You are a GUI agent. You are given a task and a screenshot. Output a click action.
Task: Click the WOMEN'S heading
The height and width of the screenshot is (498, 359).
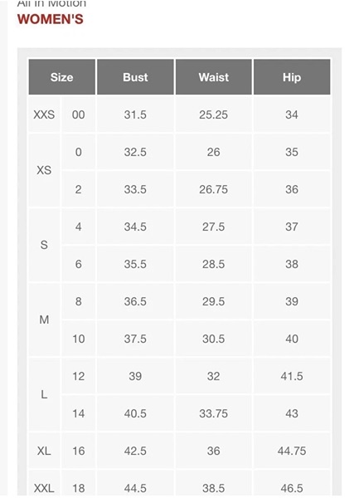51,19
